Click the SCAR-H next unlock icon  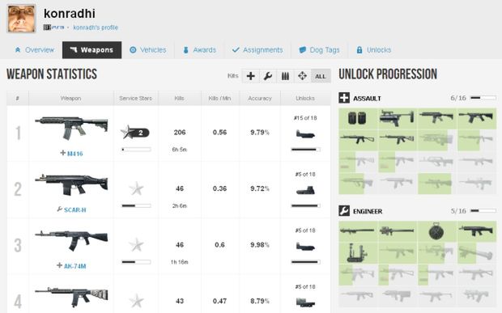305,190
